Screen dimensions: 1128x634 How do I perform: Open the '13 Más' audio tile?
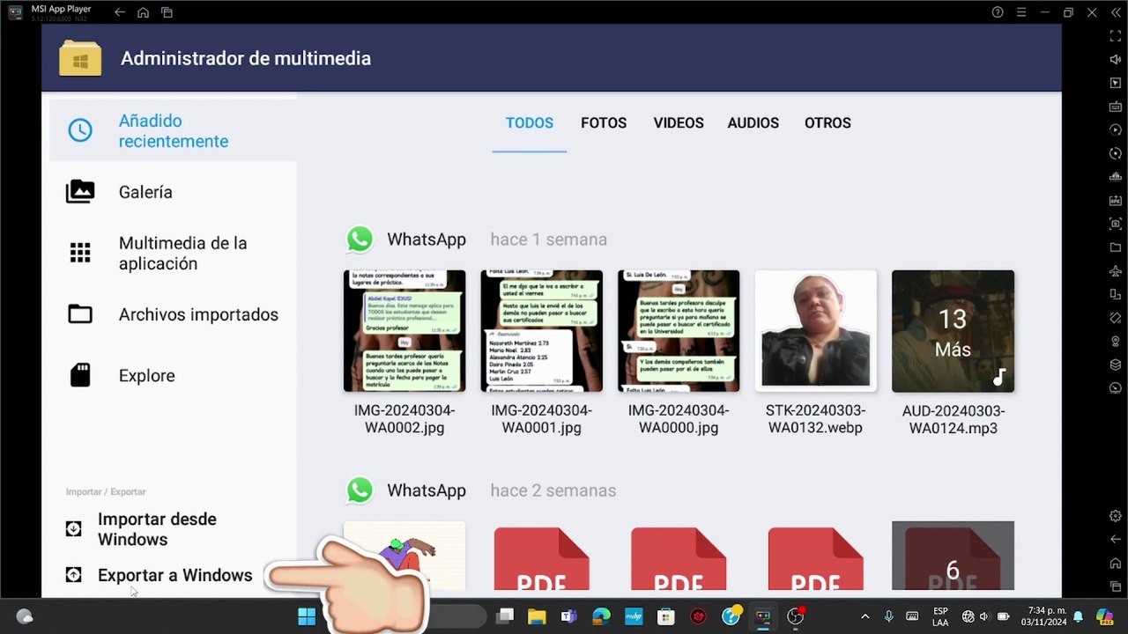953,331
